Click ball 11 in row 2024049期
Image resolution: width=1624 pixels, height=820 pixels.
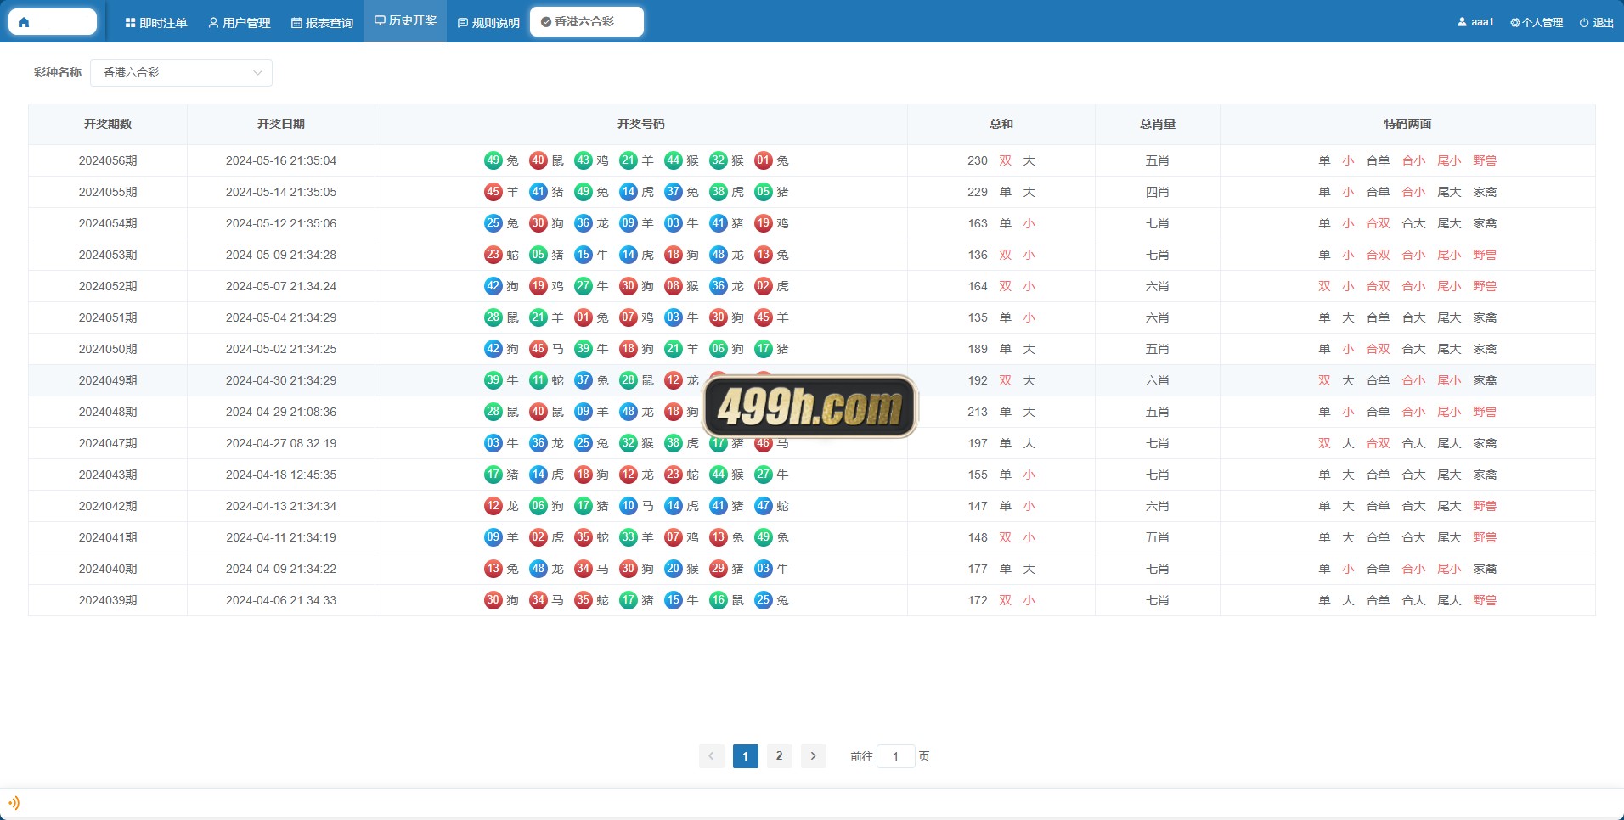coord(539,379)
